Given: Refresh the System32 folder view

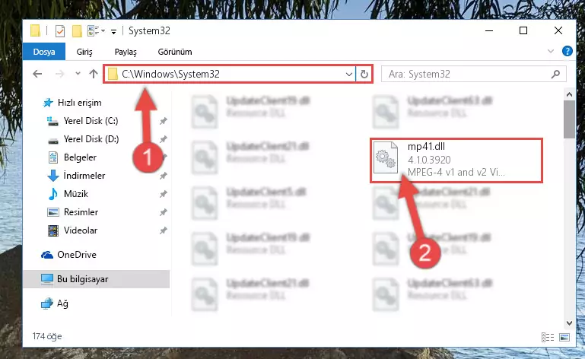Looking at the screenshot, I should pos(364,74).
